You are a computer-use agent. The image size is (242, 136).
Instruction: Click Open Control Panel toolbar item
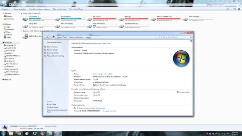pyautogui.click(x=76, y=9)
